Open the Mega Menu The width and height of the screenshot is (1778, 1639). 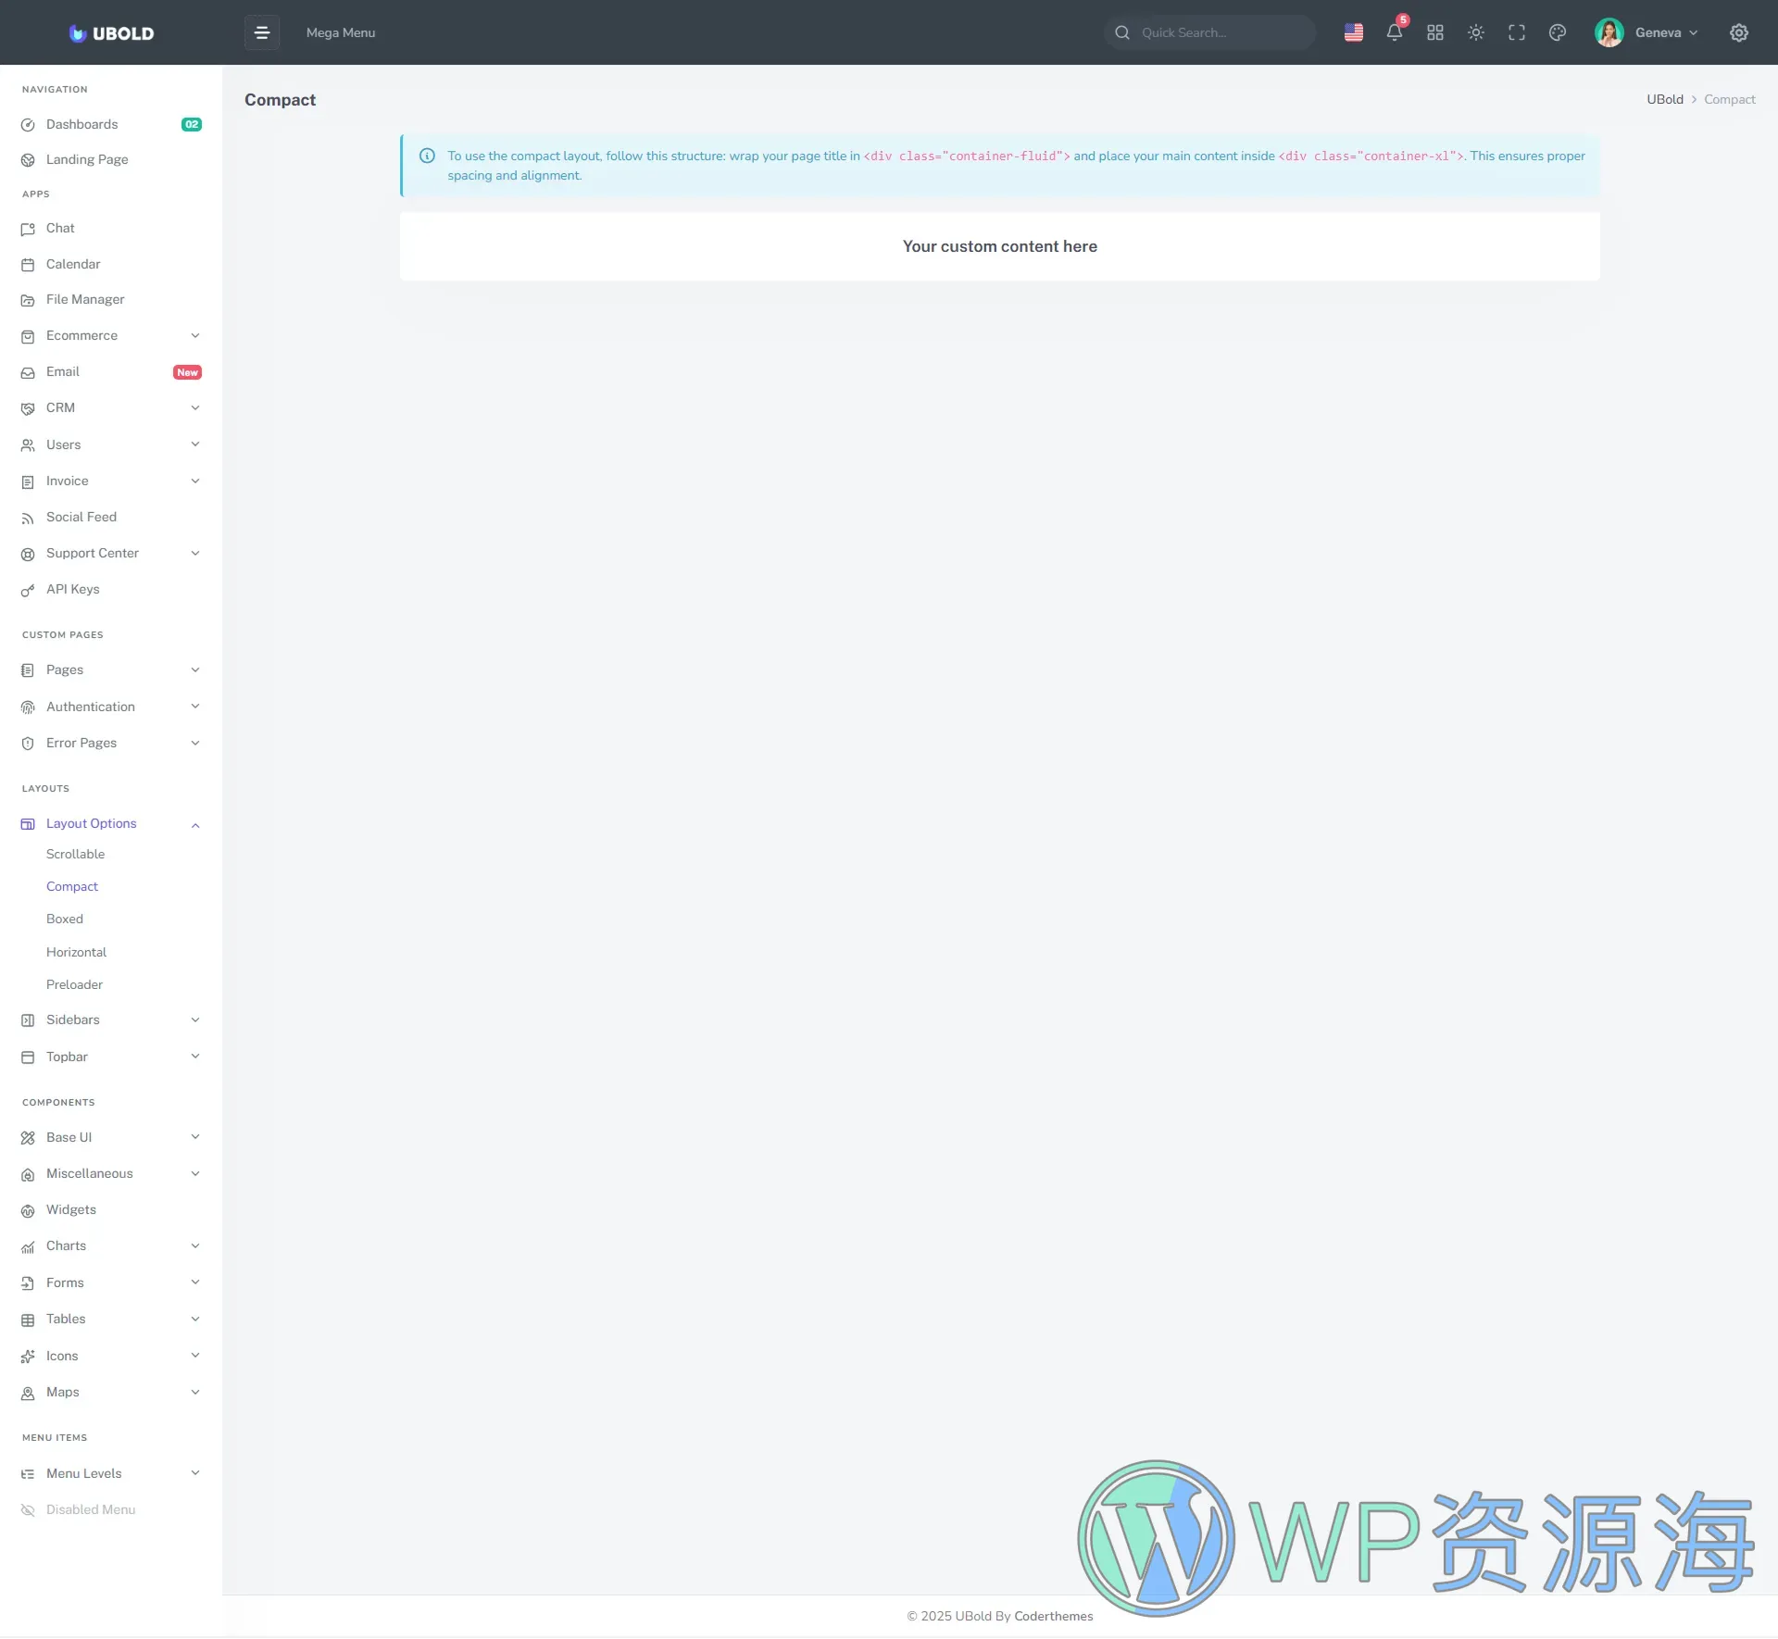tap(340, 32)
